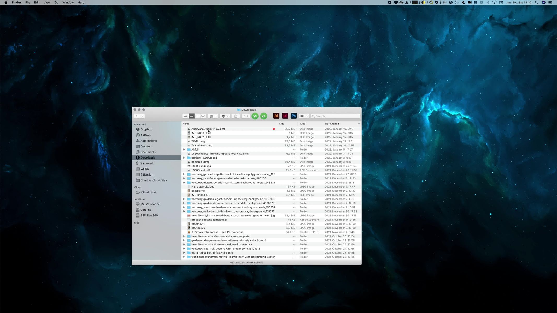Image resolution: width=557 pixels, height=313 pixels.
Task: Expand the Airfoil folder
Action: 184,149
